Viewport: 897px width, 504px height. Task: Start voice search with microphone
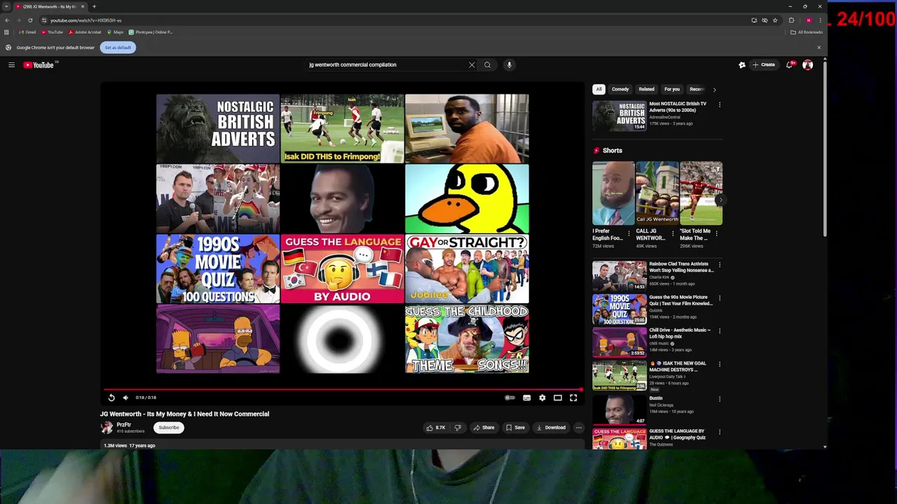509,65
